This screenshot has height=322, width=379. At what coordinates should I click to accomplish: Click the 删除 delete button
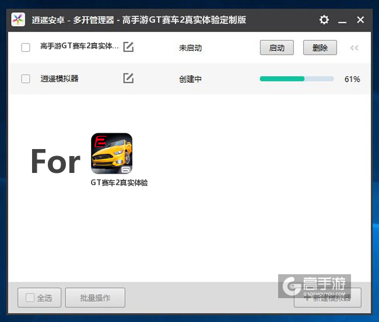pos(320,48)
